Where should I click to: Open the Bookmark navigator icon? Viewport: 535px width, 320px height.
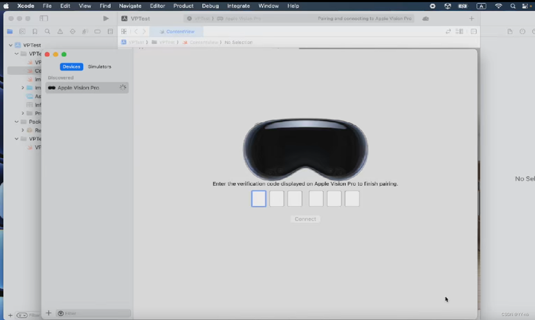35,31
